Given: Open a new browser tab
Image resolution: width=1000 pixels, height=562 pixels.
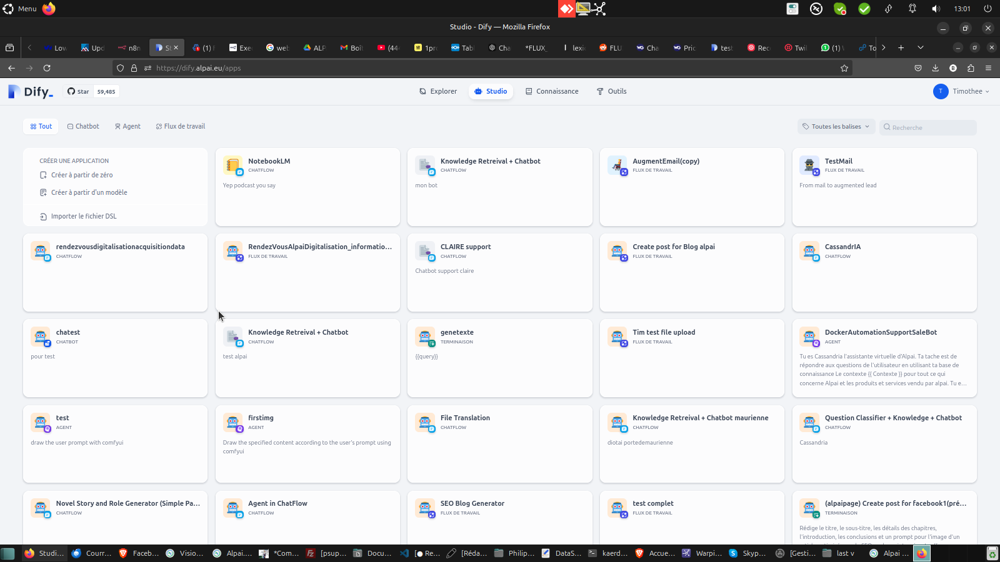Looking at the screenshot, I should tap(901, 47).
